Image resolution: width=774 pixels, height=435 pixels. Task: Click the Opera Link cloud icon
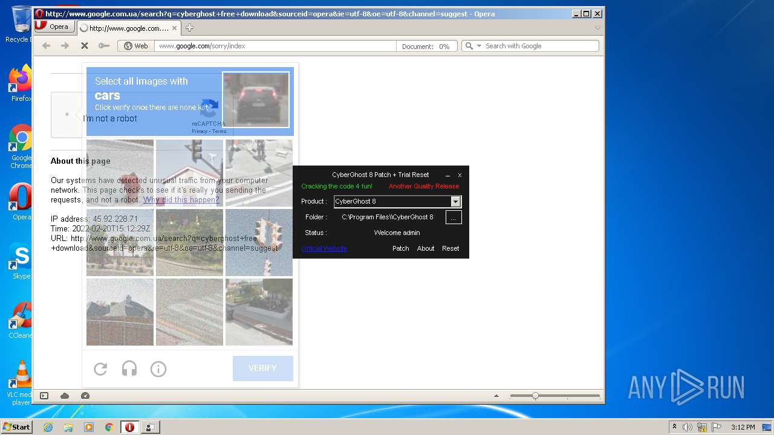pyautogui.click(x=65, y=396)
